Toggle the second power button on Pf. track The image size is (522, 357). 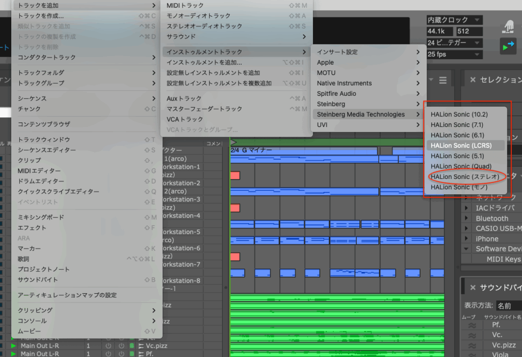click(121, 353)
